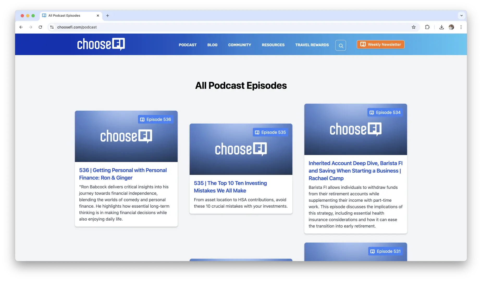This screenshot has width=482, height=281.
Task: Open the TRAVEL REWARDS page
Action: [312, 45]
